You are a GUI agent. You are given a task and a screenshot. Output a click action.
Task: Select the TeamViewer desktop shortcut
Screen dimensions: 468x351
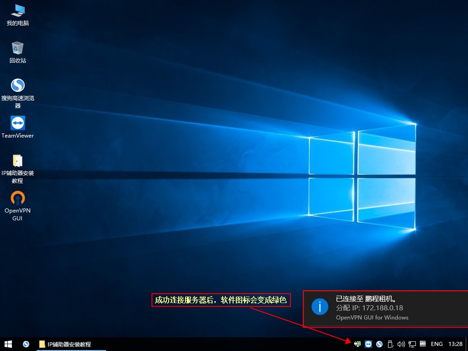tap(18, 127)
